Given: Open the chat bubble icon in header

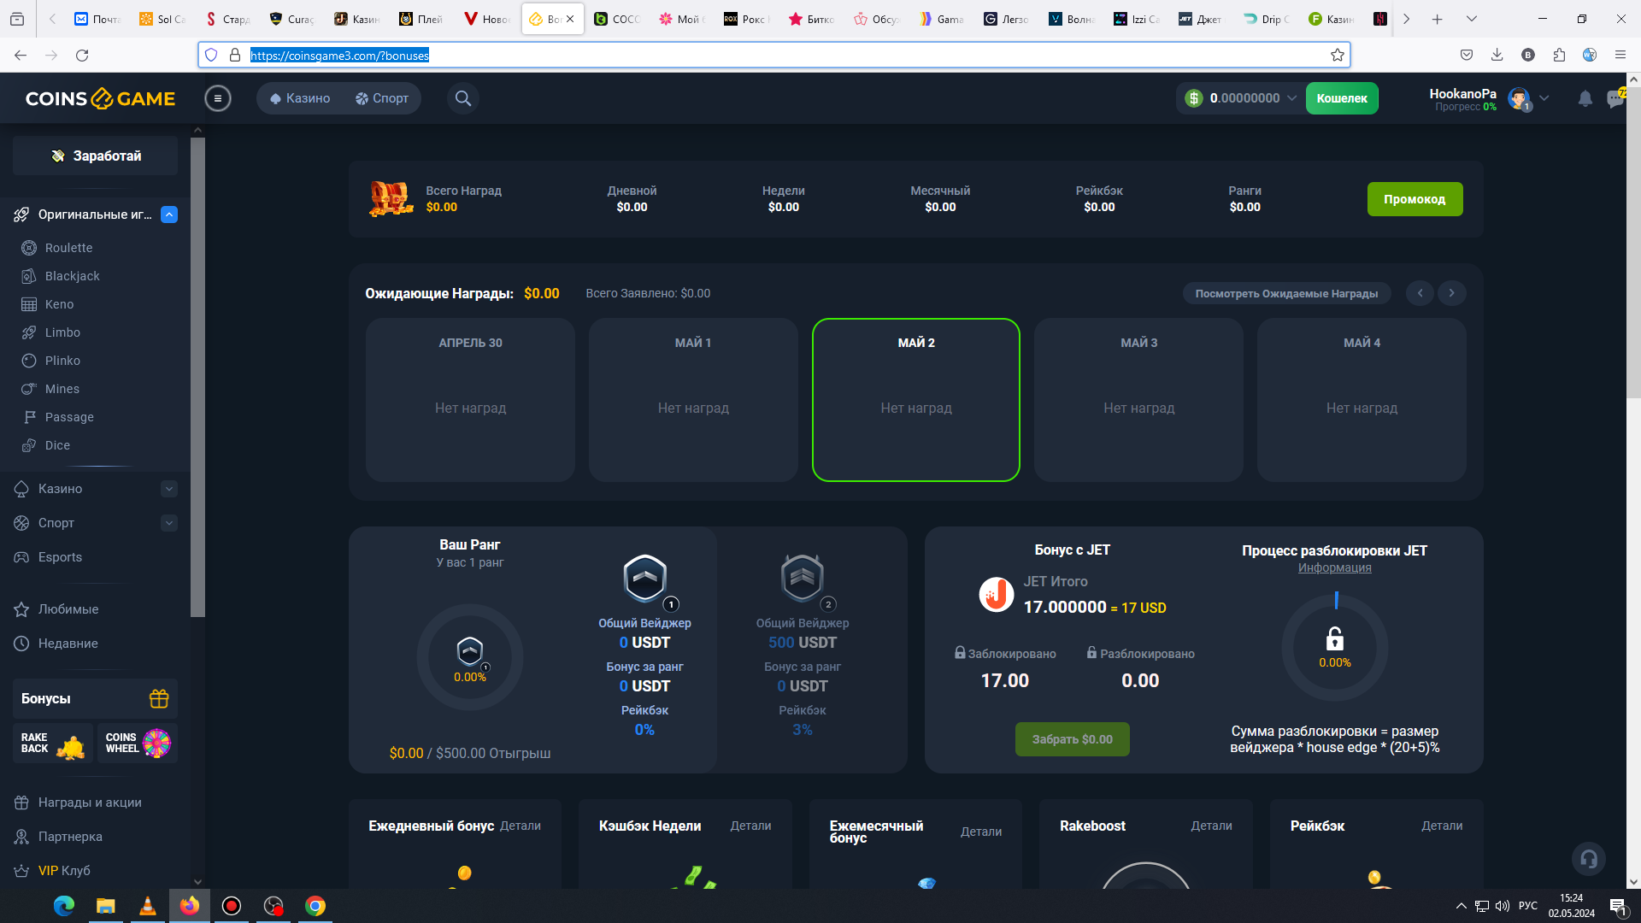Looking at the screenshot, I should point(1615,98).
